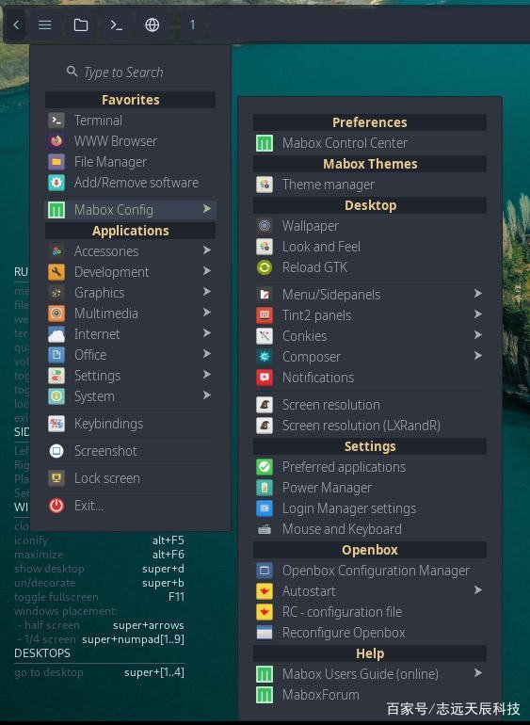
Task: Open the file manager icon in top panel
Action: (x=80, y=24)
